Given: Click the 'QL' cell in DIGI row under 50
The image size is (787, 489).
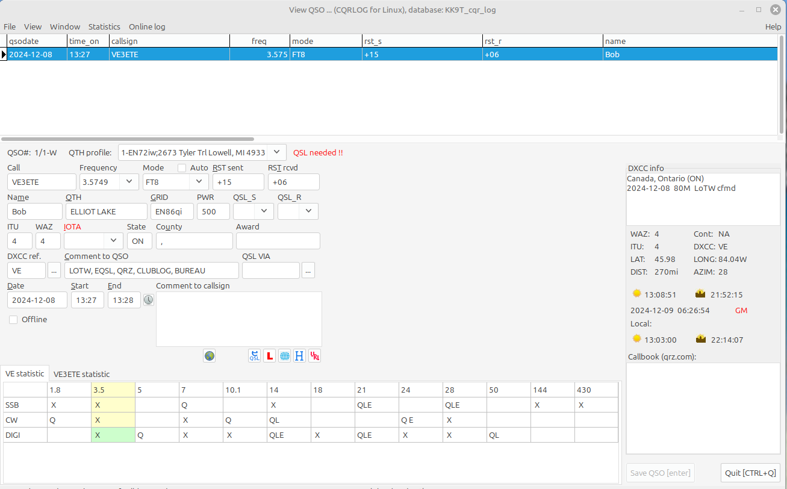Looking at the screenshot, I should (x=509, y=435).
